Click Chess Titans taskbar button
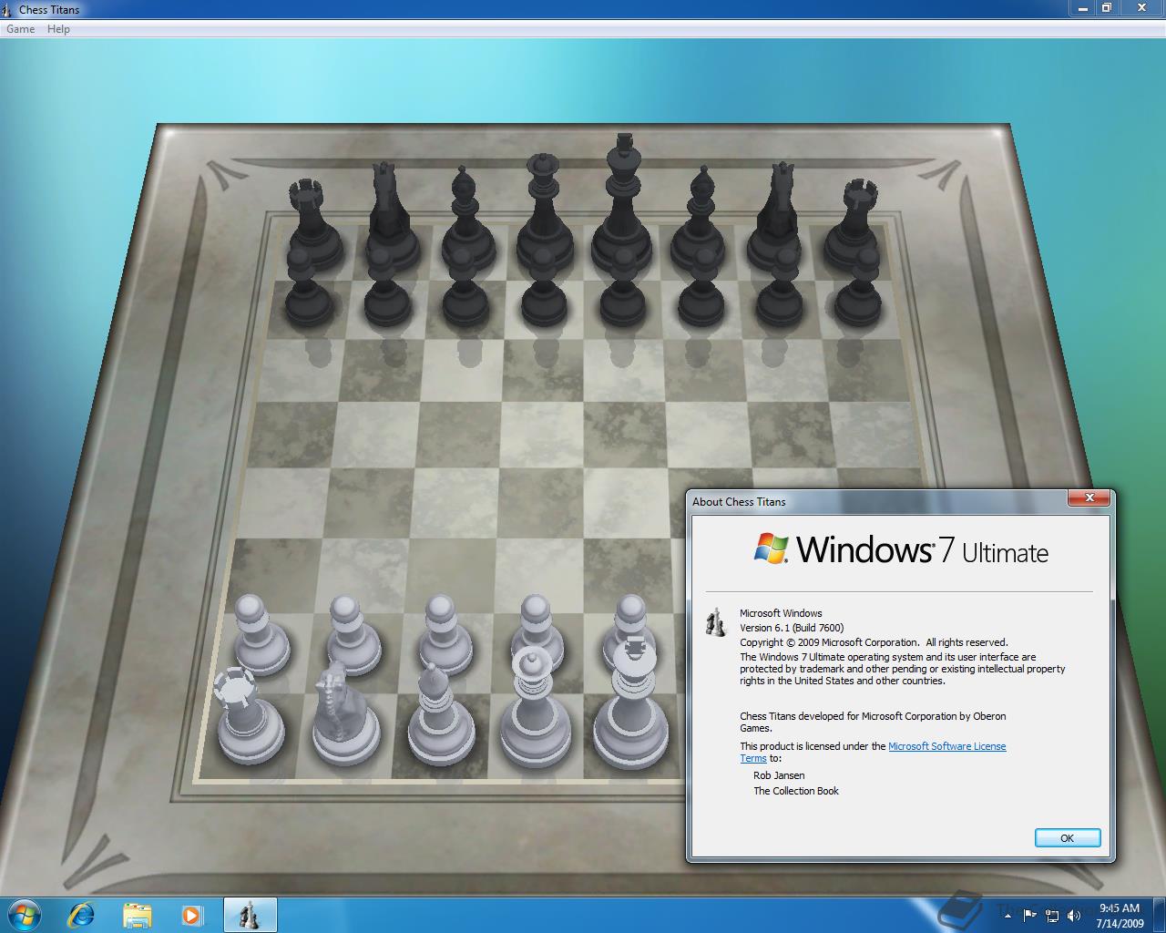The width and height of the screenshot is (1166, 933). pyautogui.click(x=249, y=915)
